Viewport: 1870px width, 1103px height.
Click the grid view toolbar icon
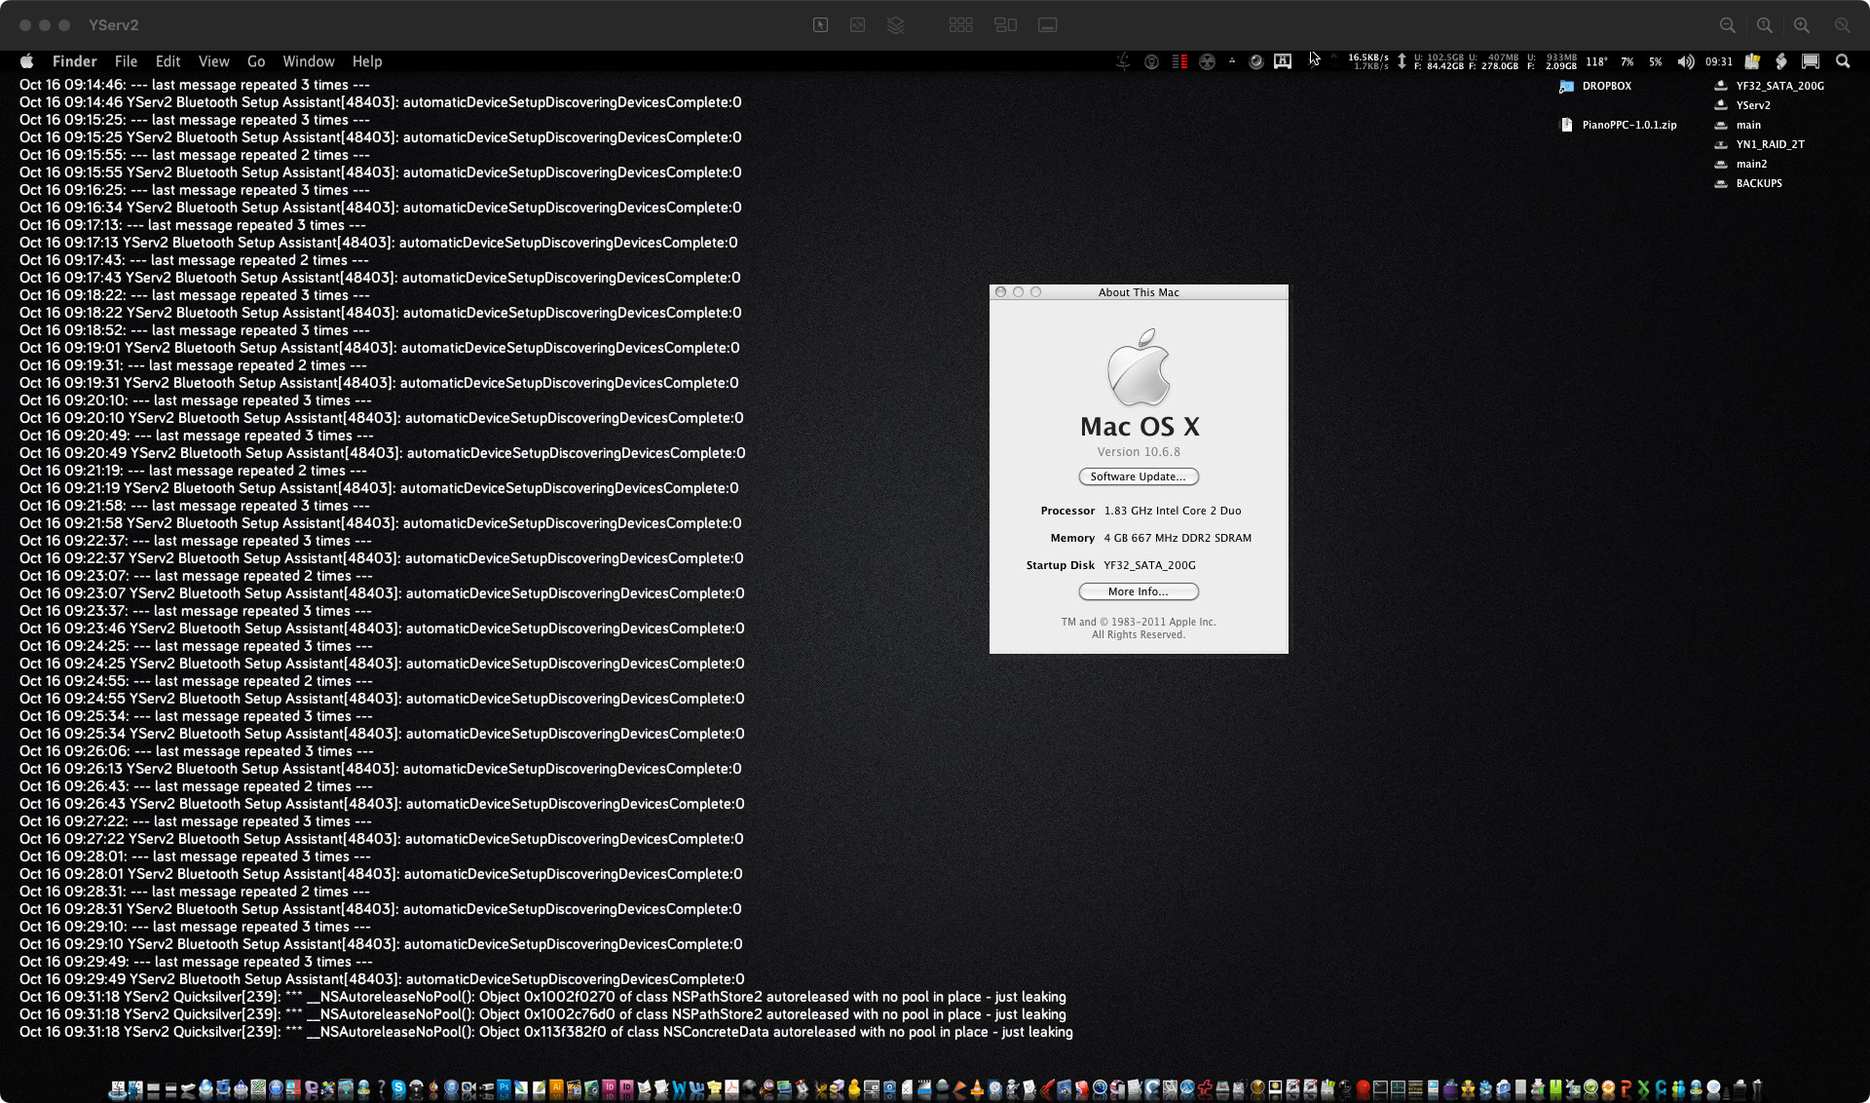click(x=960, y=25)
